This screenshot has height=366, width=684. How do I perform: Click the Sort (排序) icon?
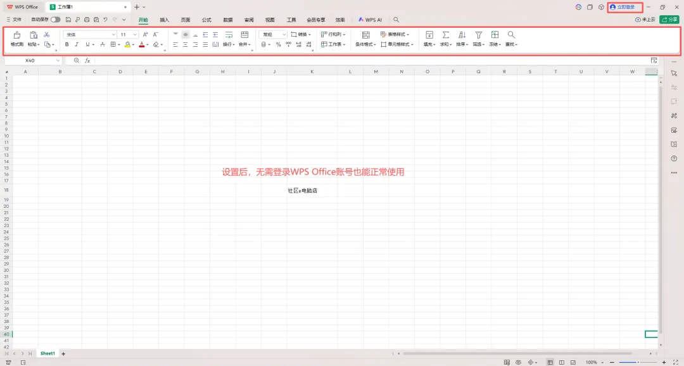462,35
